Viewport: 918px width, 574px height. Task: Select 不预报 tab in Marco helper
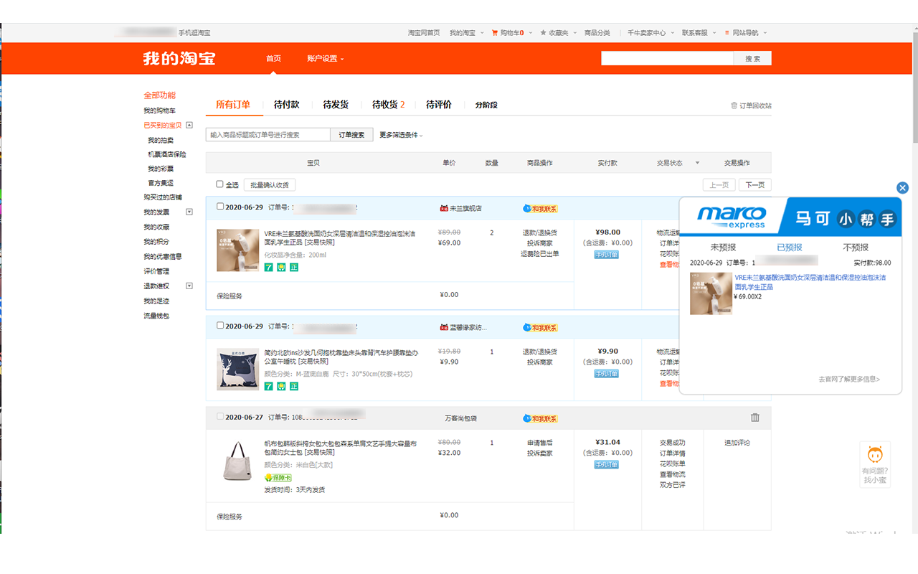click(x=856, y=248)
